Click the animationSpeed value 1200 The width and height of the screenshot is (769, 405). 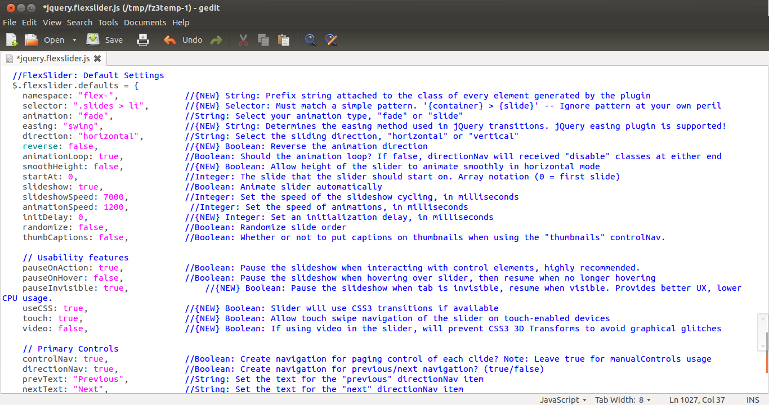pos(114,207)
